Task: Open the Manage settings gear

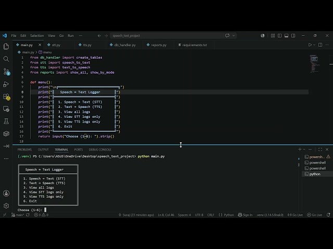Action: pyautogui.click(x=6, y=205)
